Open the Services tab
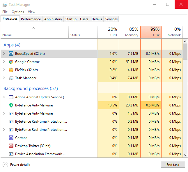Screen dimensions: 188x172 (x=111, y=19)
